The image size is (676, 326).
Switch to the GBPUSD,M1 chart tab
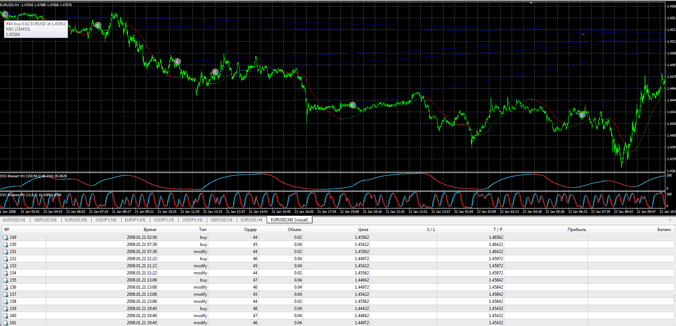tap(45, 220)
